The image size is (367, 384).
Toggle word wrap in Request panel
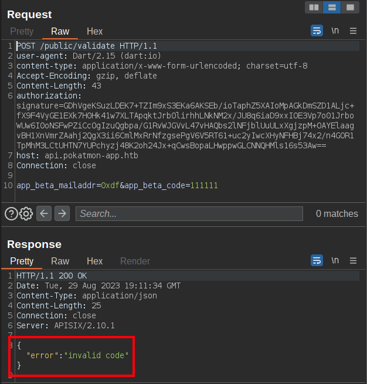pyautogui.click(x=317, y=30)
